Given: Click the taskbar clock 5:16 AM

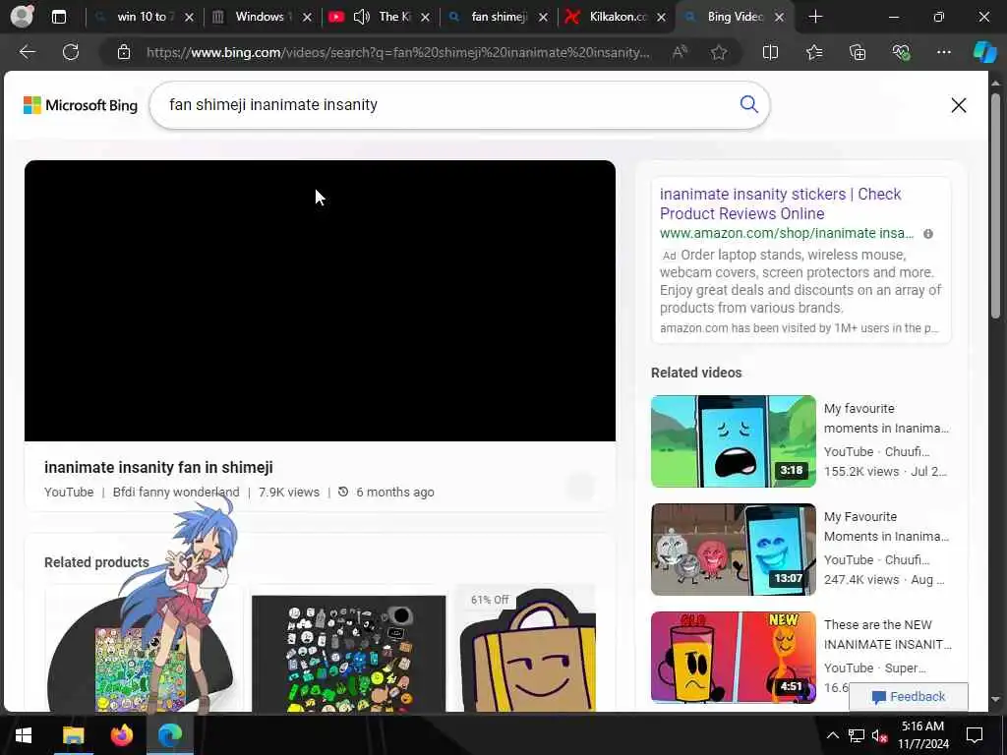Looking at the screenshot, I should 922,735.
